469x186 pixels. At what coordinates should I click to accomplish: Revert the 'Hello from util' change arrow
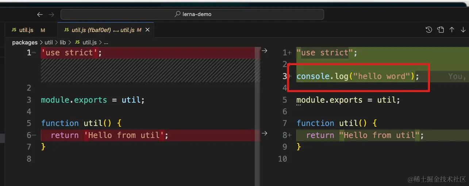[265, 133]
